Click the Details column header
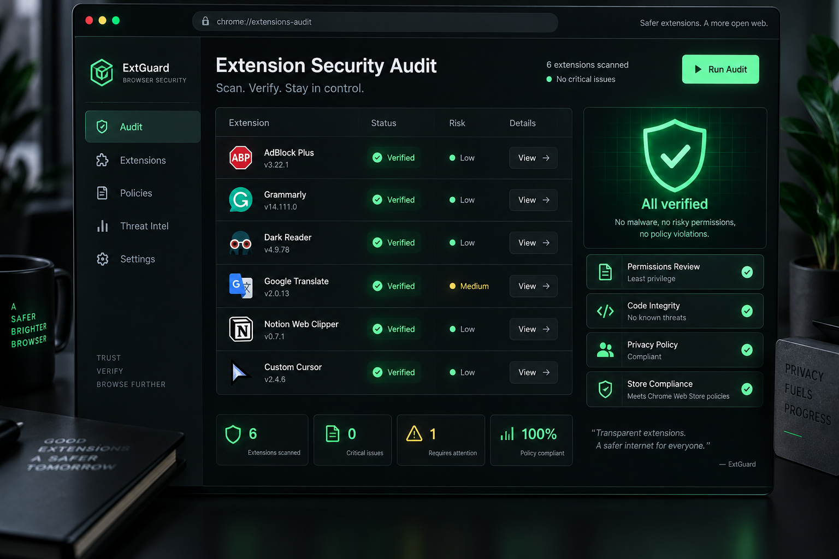This screenshot has height=559, width=839. tap(523, 123)
